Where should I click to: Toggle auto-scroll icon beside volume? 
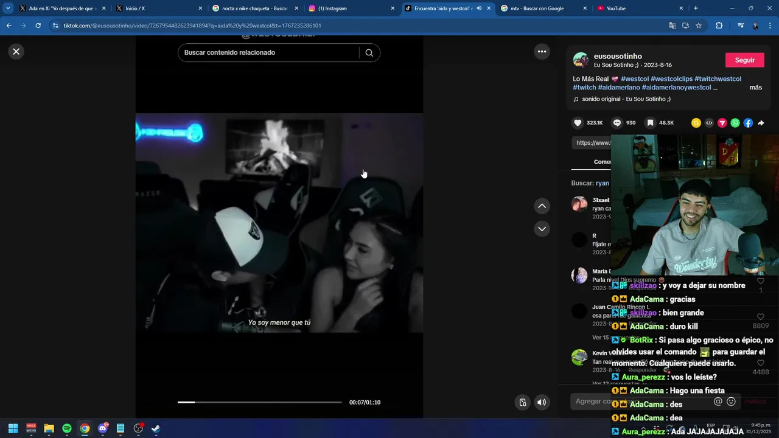point(522,402)
